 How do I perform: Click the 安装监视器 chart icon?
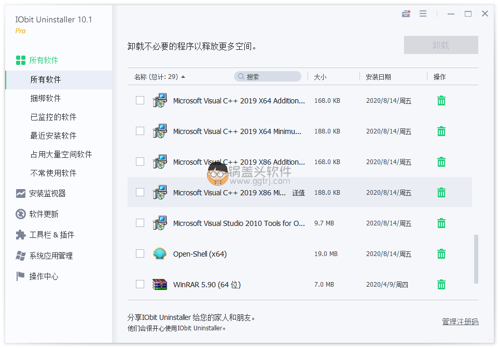(21, 193)
